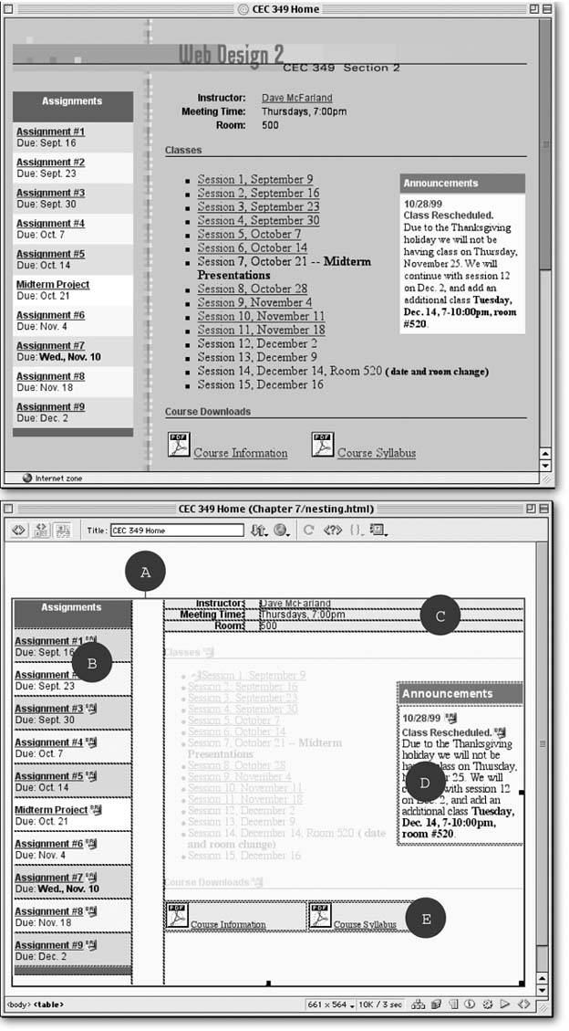Click Assignment #6 link in Dreamweaver design view

point(49,844)
